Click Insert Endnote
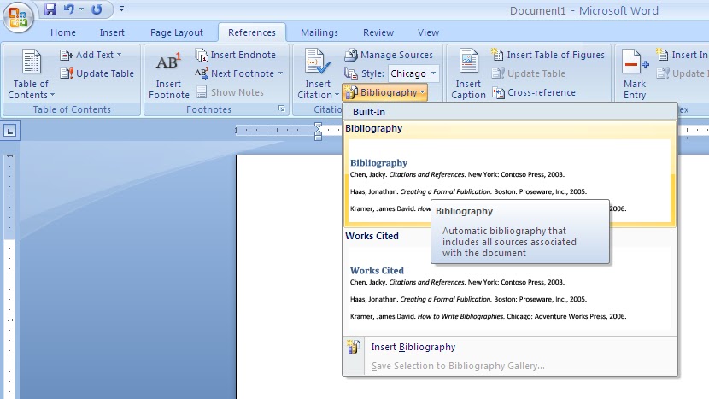 click(x=236, y=55)
